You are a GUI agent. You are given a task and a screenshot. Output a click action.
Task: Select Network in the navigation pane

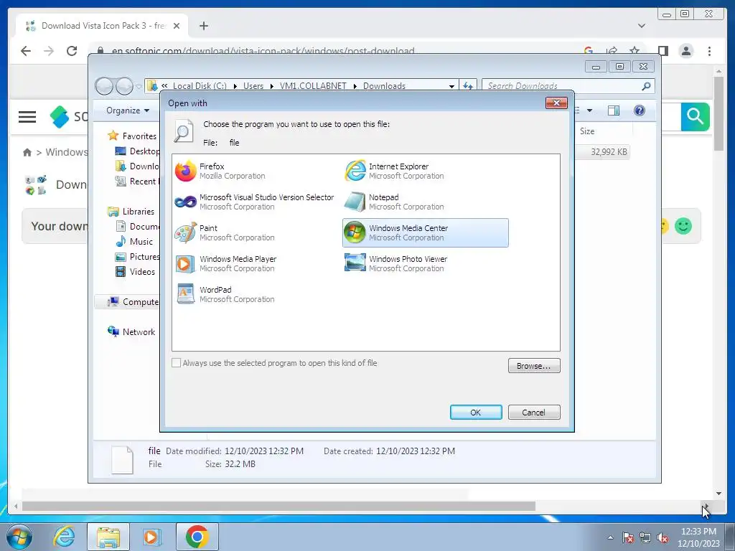131,331
